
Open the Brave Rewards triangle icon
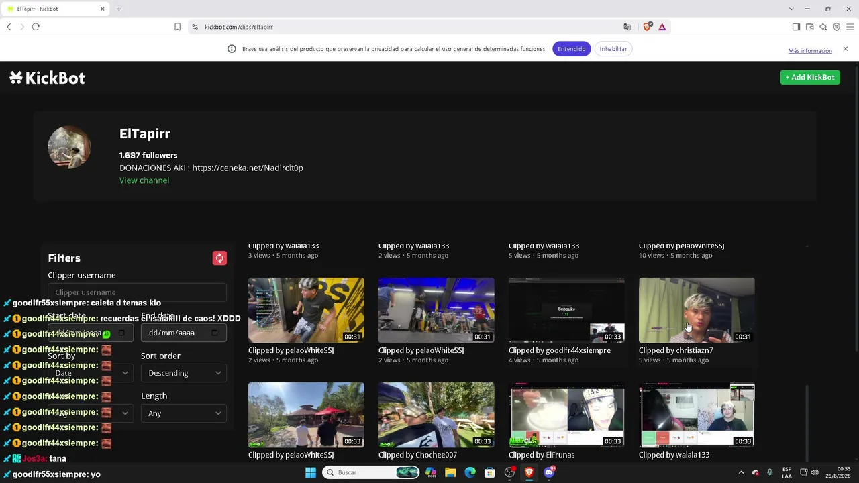coord(662,27)
